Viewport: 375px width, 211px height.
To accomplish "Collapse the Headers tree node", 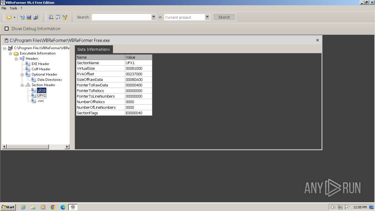I will [16, 59].
